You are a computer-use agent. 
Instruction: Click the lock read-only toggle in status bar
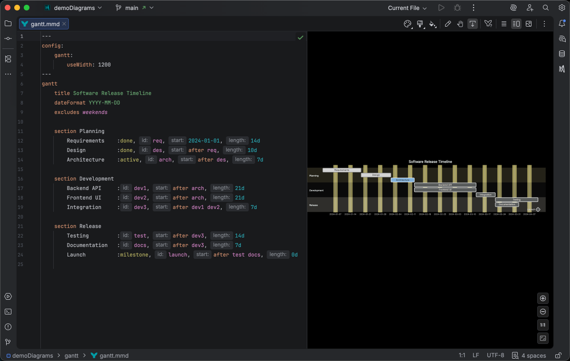coord(558,355)
